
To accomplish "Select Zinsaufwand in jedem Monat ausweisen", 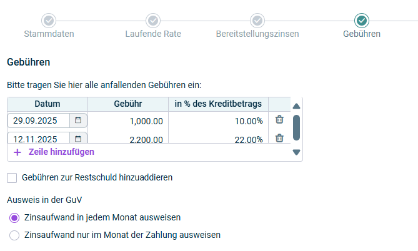I will pyautogui.click(x=14, y=218).
